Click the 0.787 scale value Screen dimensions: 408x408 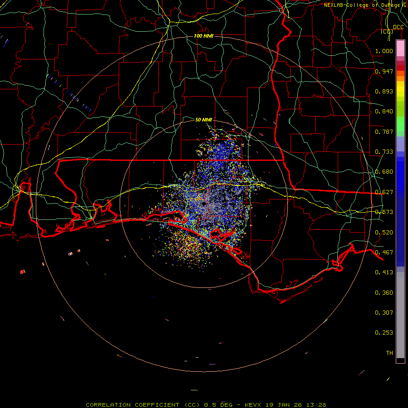tap(384, 131)
